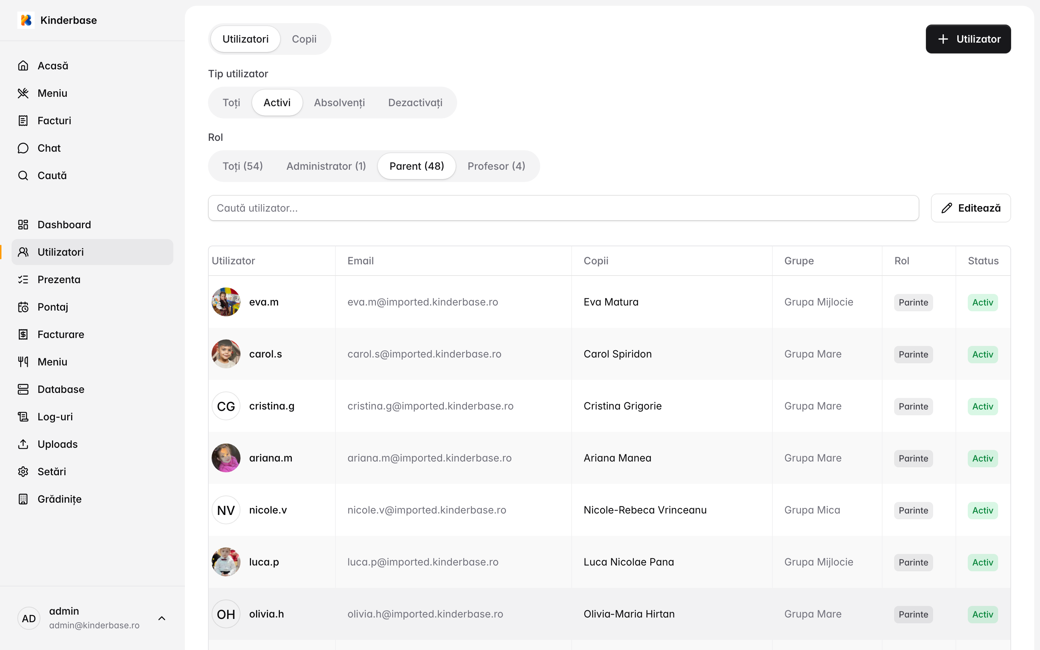Switch to the Copii tab

(304, 39)
